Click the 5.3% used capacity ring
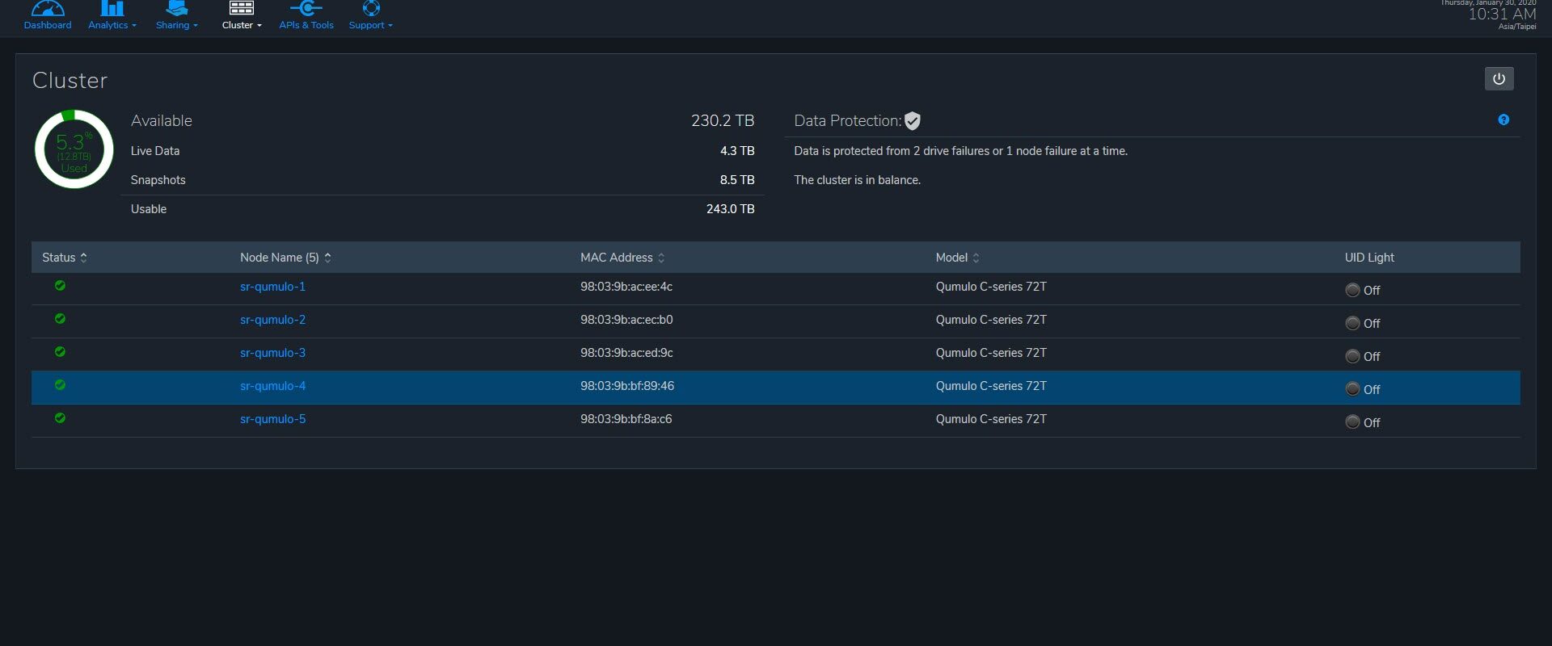 (74, 149)
